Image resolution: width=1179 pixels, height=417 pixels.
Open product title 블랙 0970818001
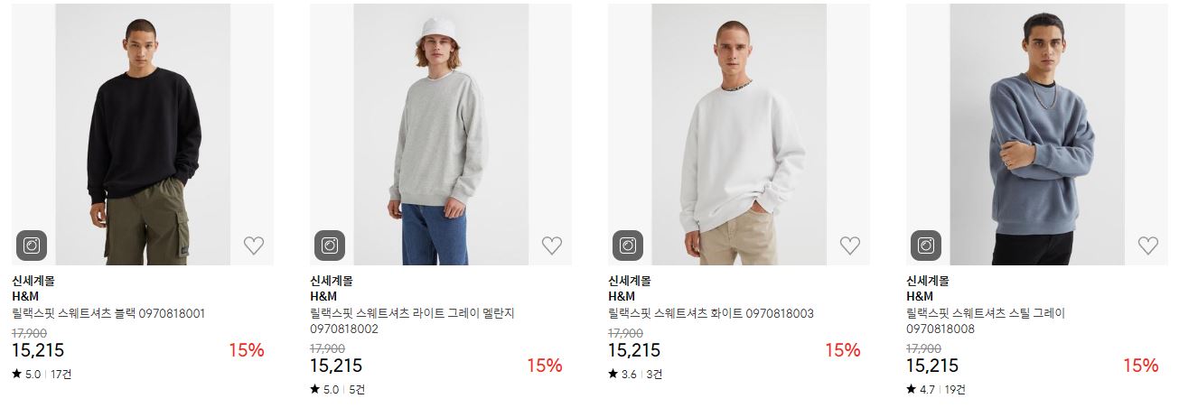point(108,313)
